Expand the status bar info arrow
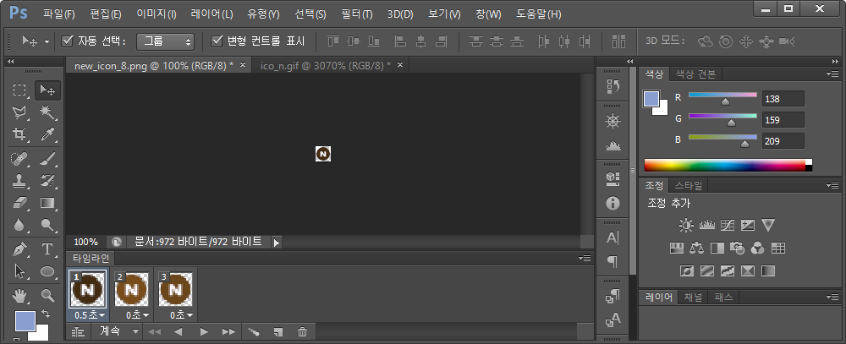The image size is (846, 344). (x=277, y=243)
